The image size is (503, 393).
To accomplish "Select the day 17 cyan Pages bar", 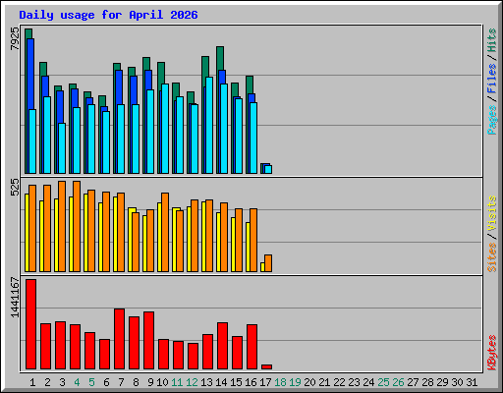I will pyautogui.click(x=268, y=169).
